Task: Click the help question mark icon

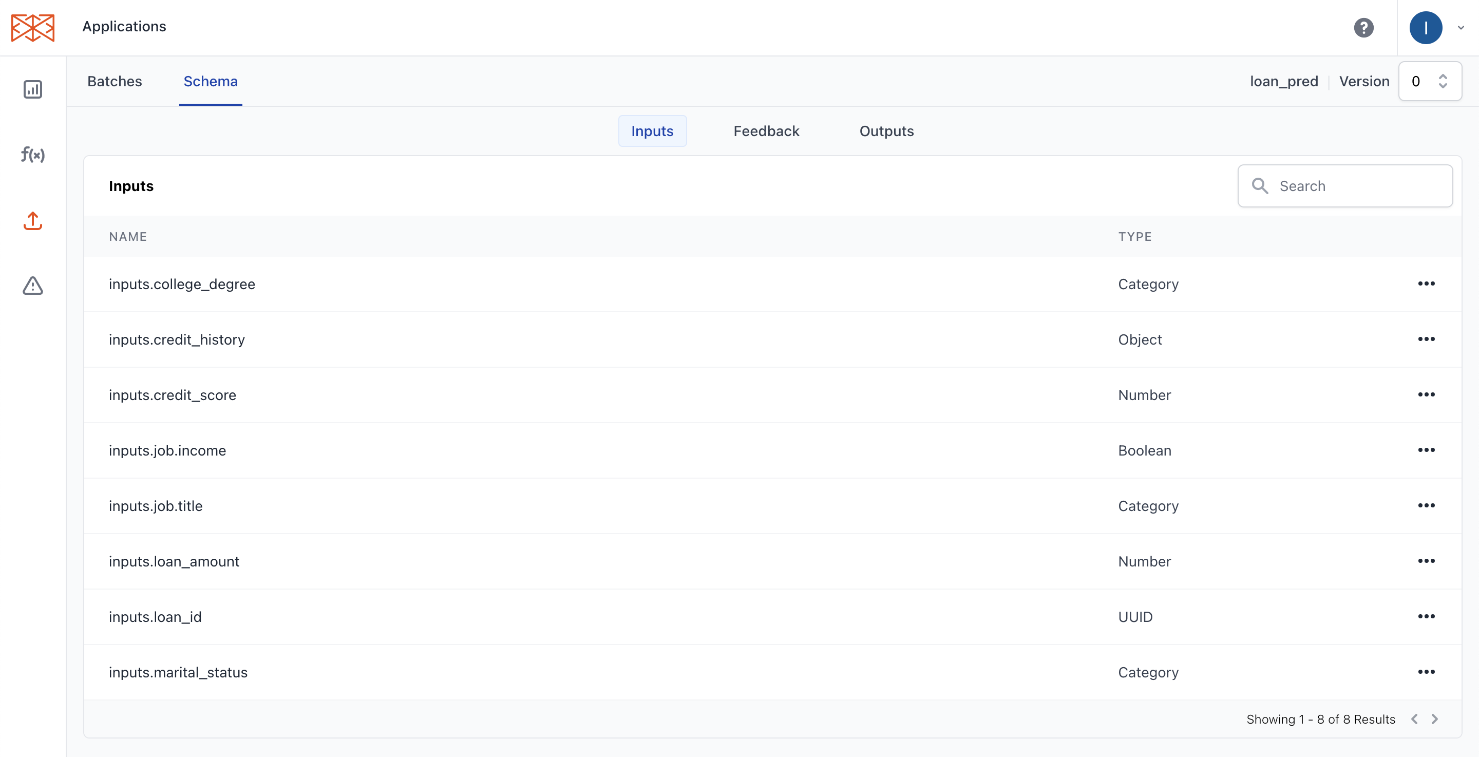Action: [x=1363, y=28]
